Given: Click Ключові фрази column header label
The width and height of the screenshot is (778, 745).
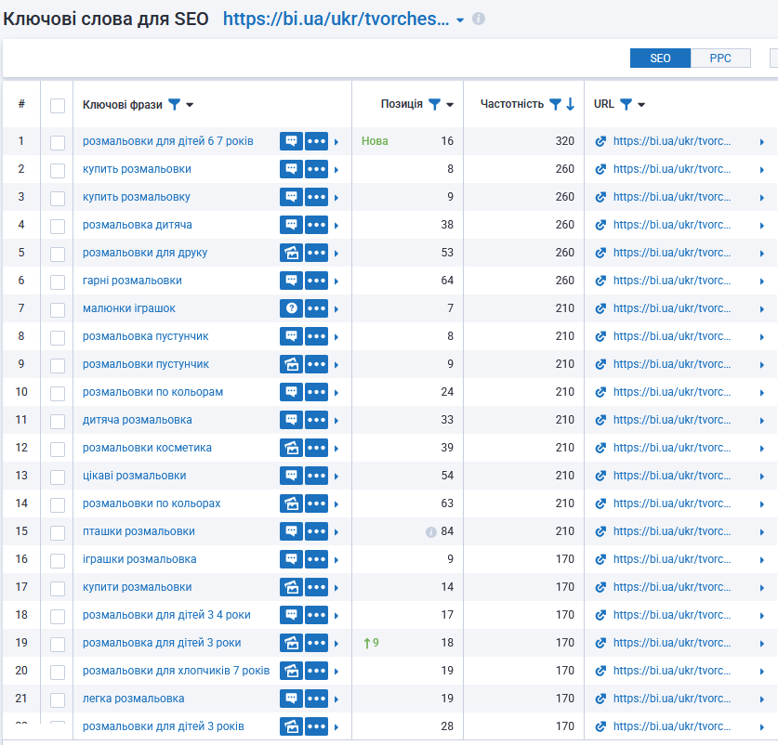Looking at the screenshot, I should pos(122,105).
